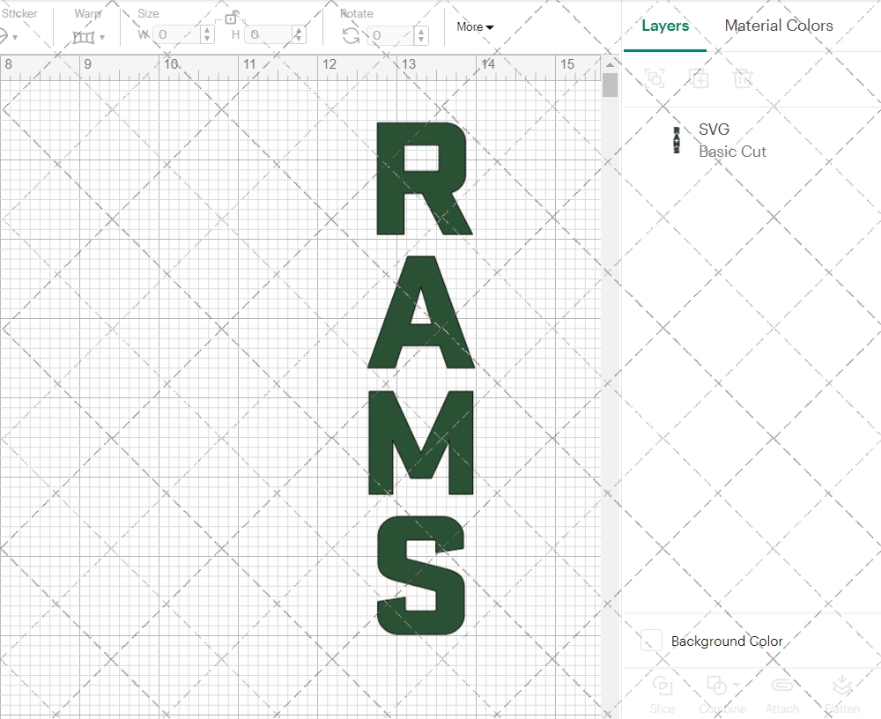The image size is (881, 719).
Task: Open the Material Colors tab
Action: click(x=779, y=26)
